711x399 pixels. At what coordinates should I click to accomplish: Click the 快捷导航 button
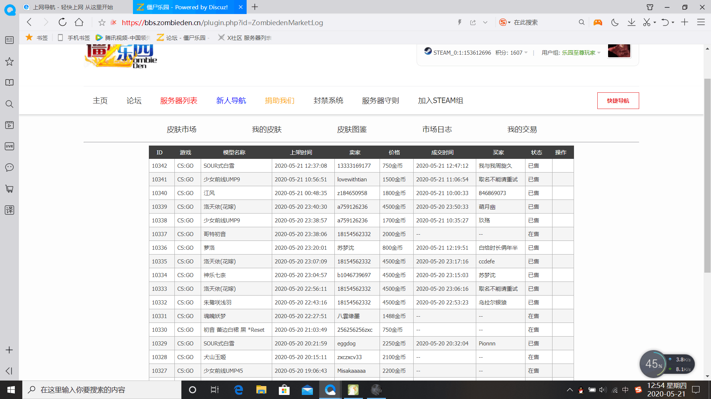pyautogui.click(x=618, y=100)
